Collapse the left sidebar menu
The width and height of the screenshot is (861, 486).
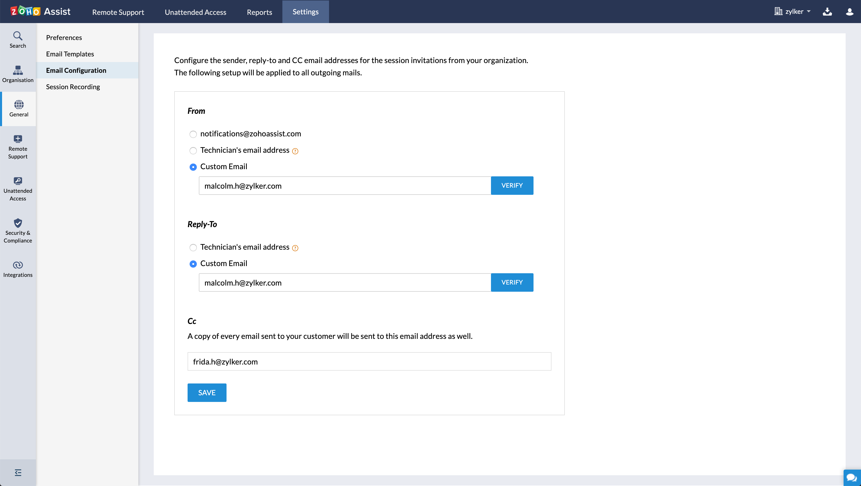(18, 472)
